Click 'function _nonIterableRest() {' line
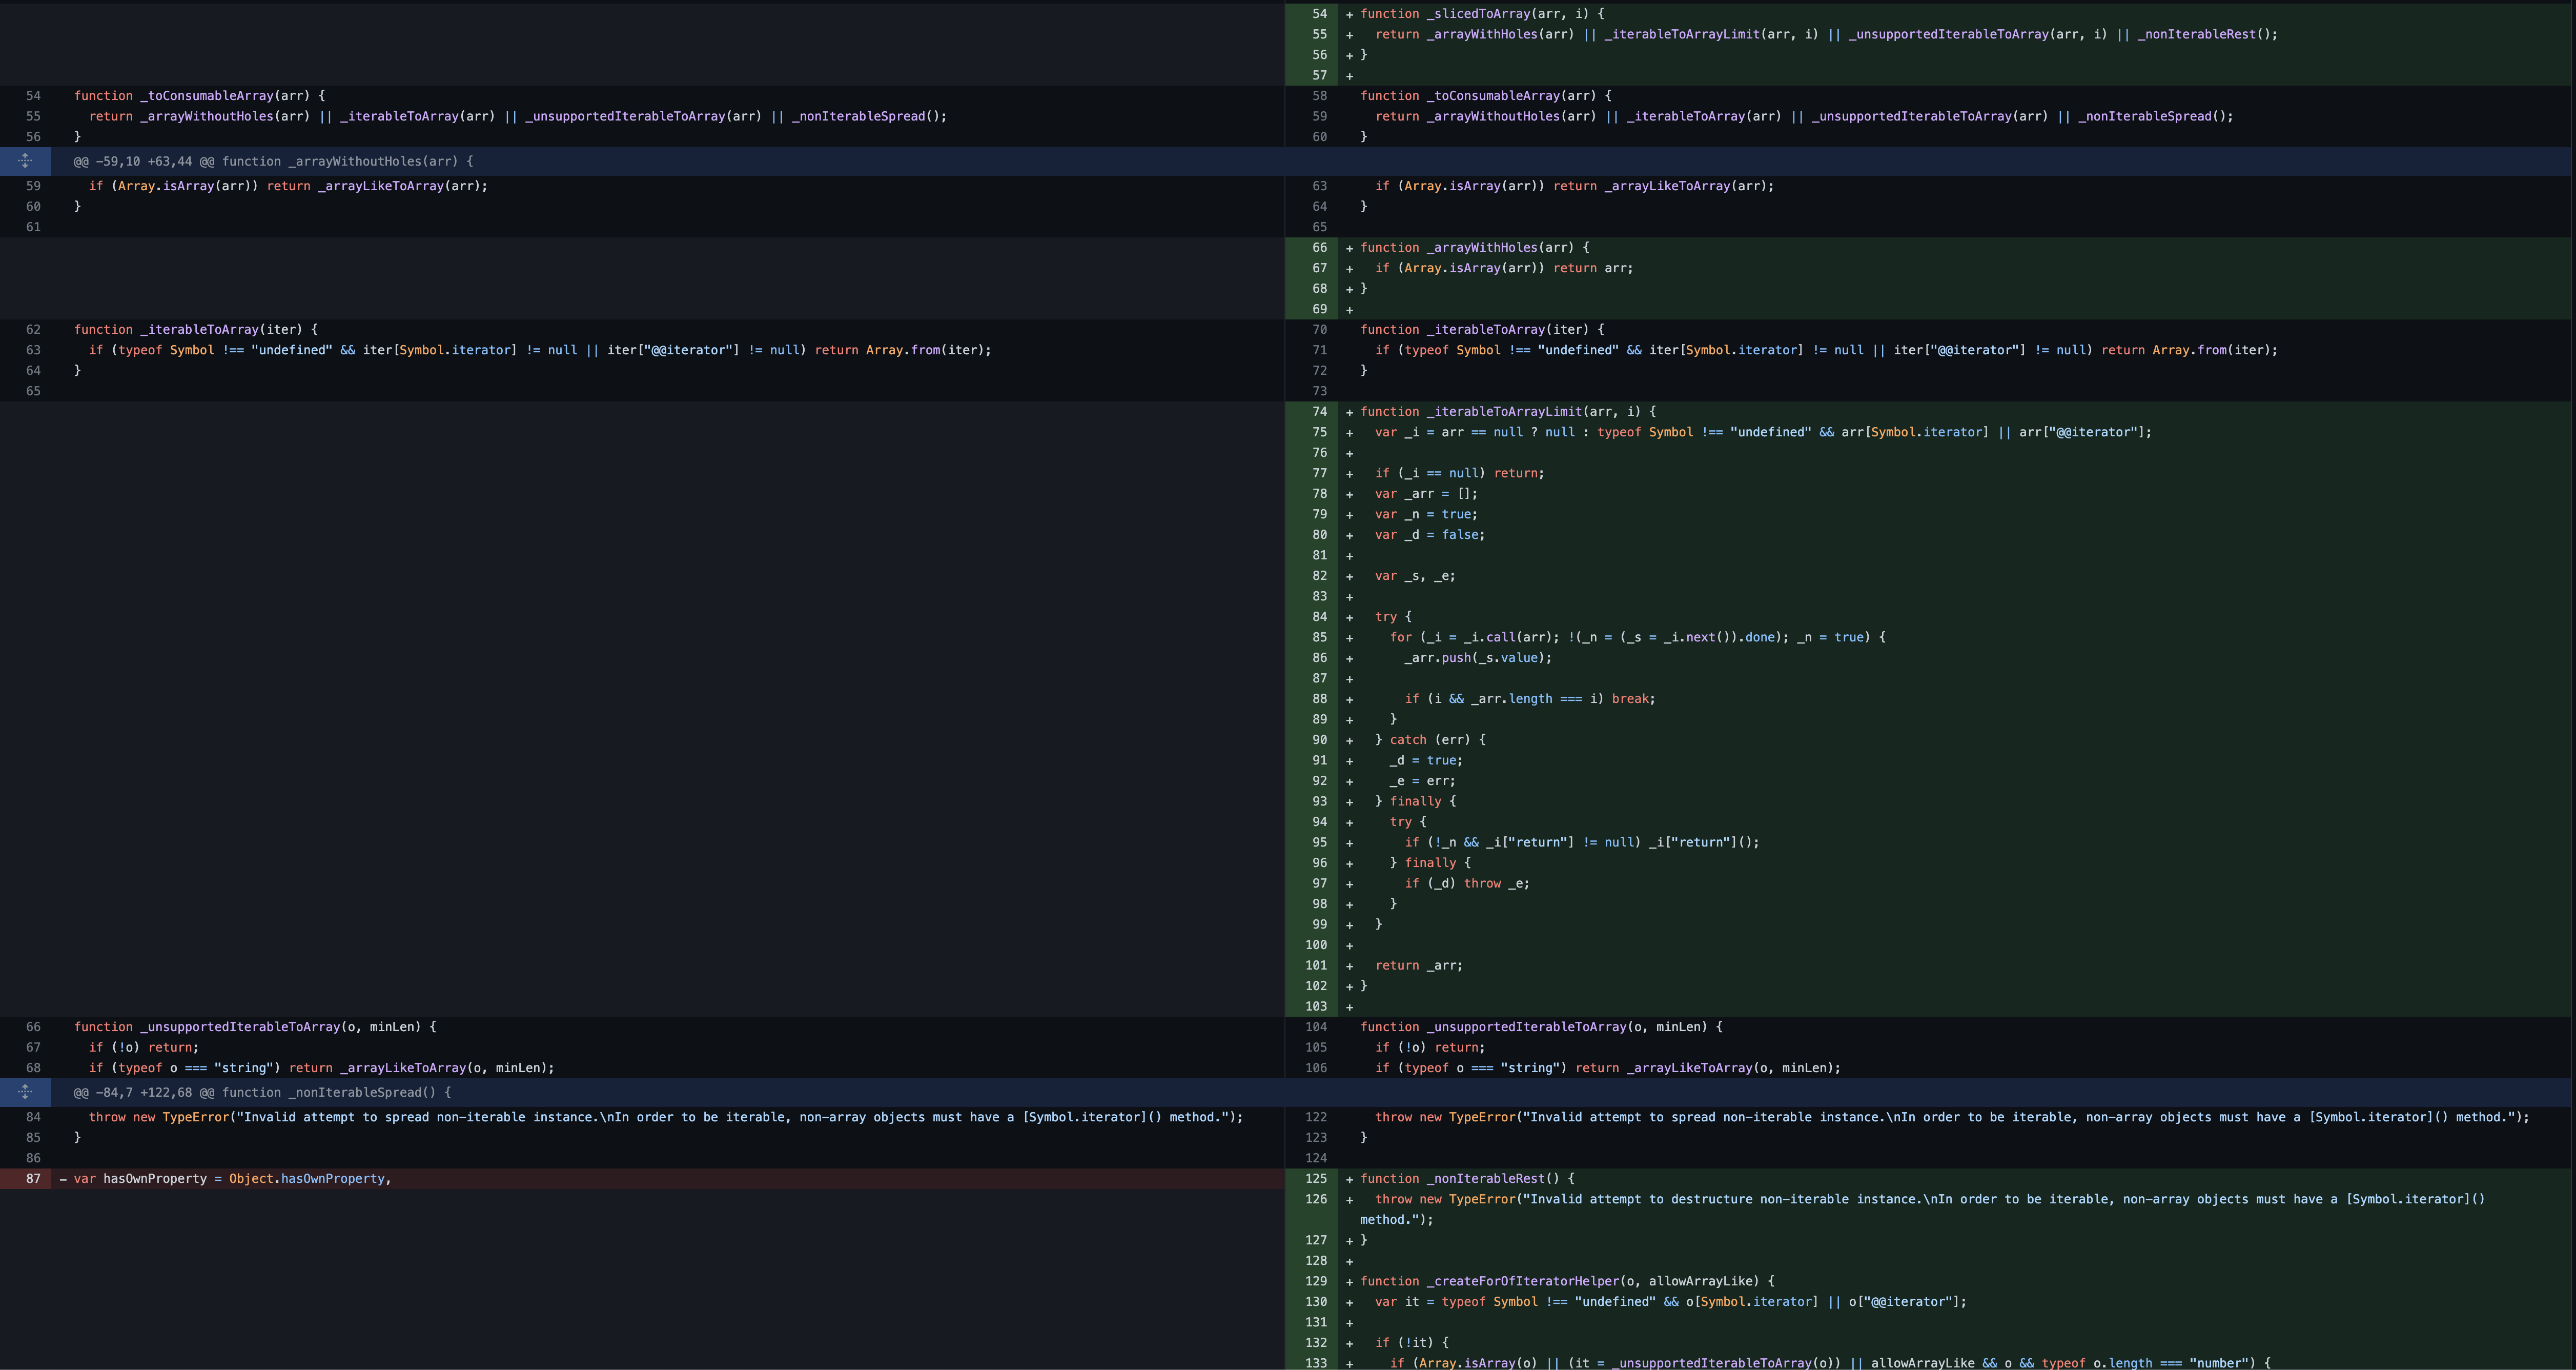 pos(1467,1179)
